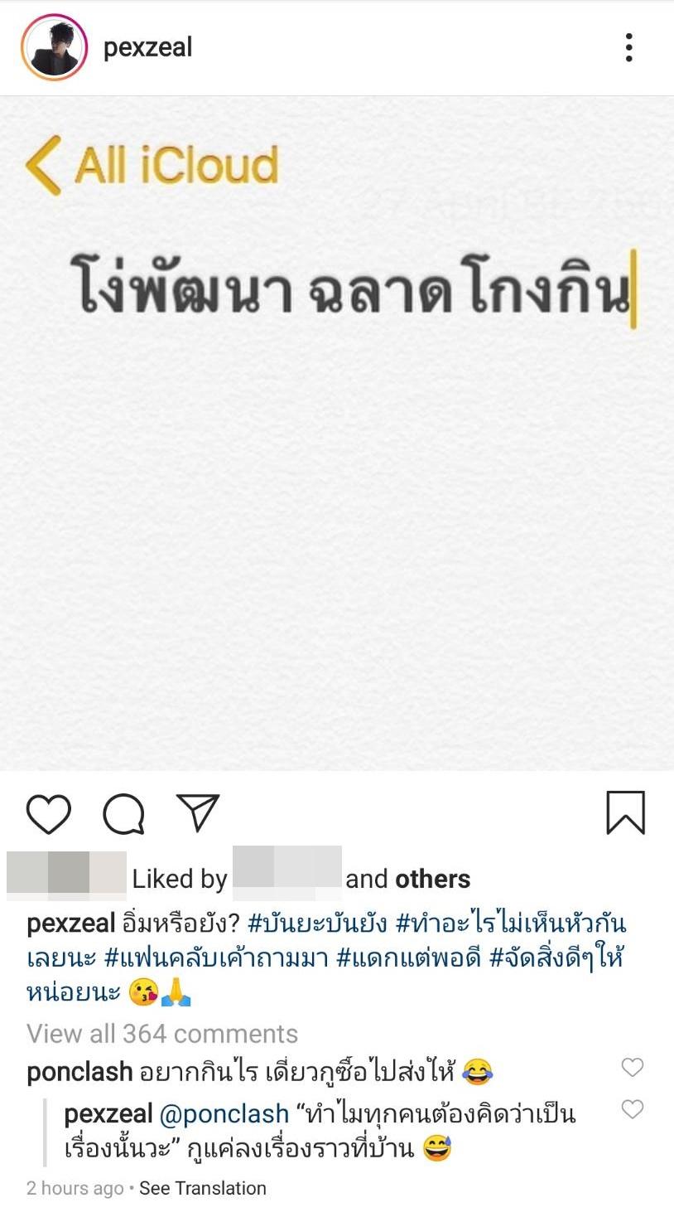Open the pexzeal name in the caption
The width and height of the screenshot is (674, 1217).
71,924
